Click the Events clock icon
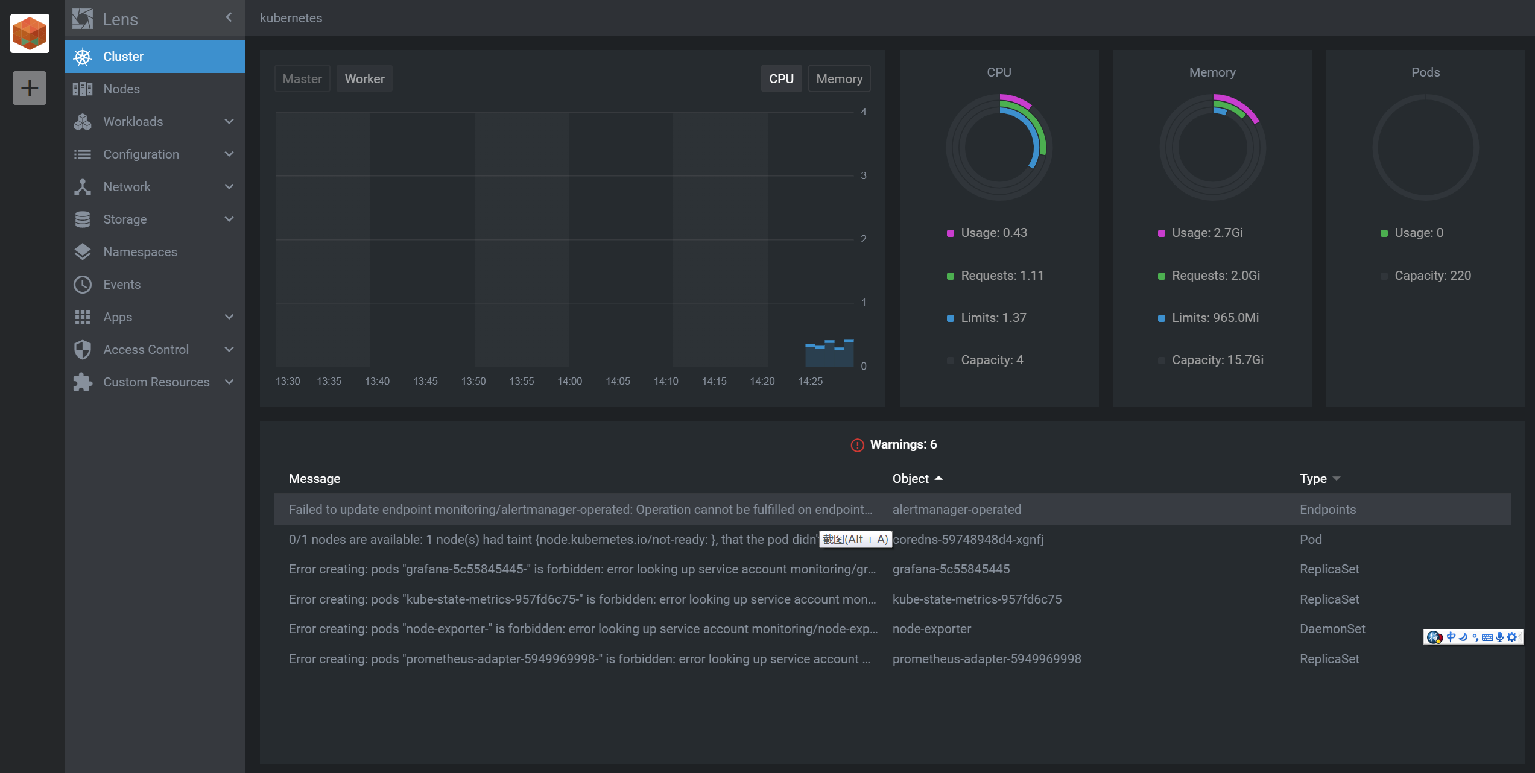Viewport: 1535px width, 773px height. 83,285
